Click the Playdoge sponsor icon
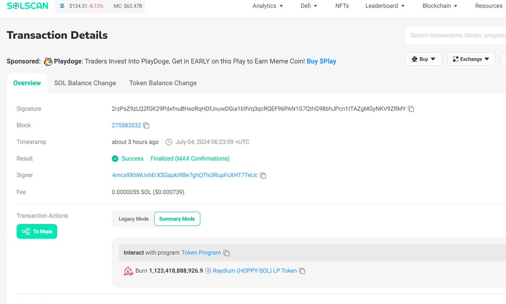The width and height of the screenshot is (506, 304). click(48, 62)
